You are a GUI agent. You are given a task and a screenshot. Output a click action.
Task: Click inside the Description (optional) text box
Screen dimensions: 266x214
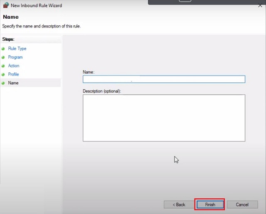164,118
